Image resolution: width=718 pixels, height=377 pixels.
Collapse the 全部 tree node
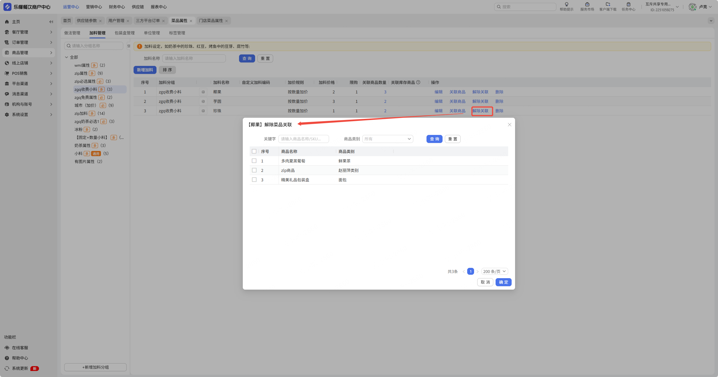pyautogui.click(x=66, y=57)
